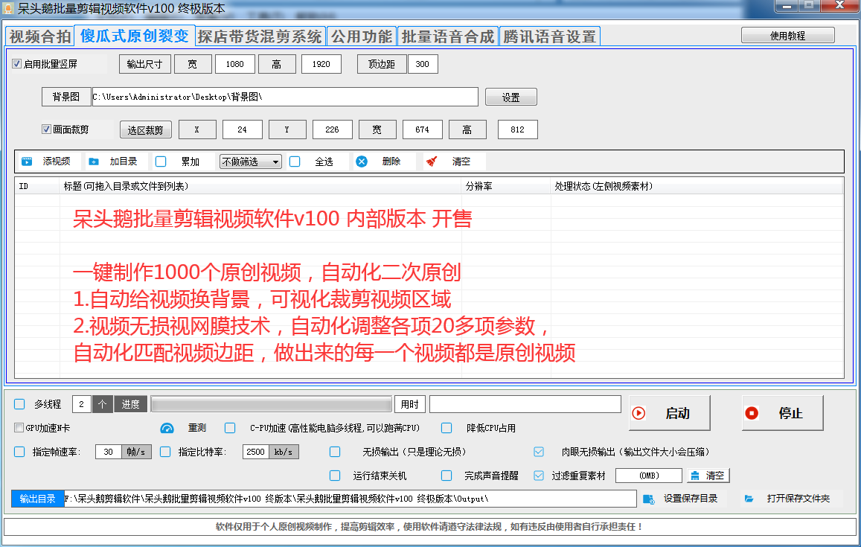This screenshot has height=547, width=861.
Task: Click crop Y field showing 226
Action: [332, 129]
